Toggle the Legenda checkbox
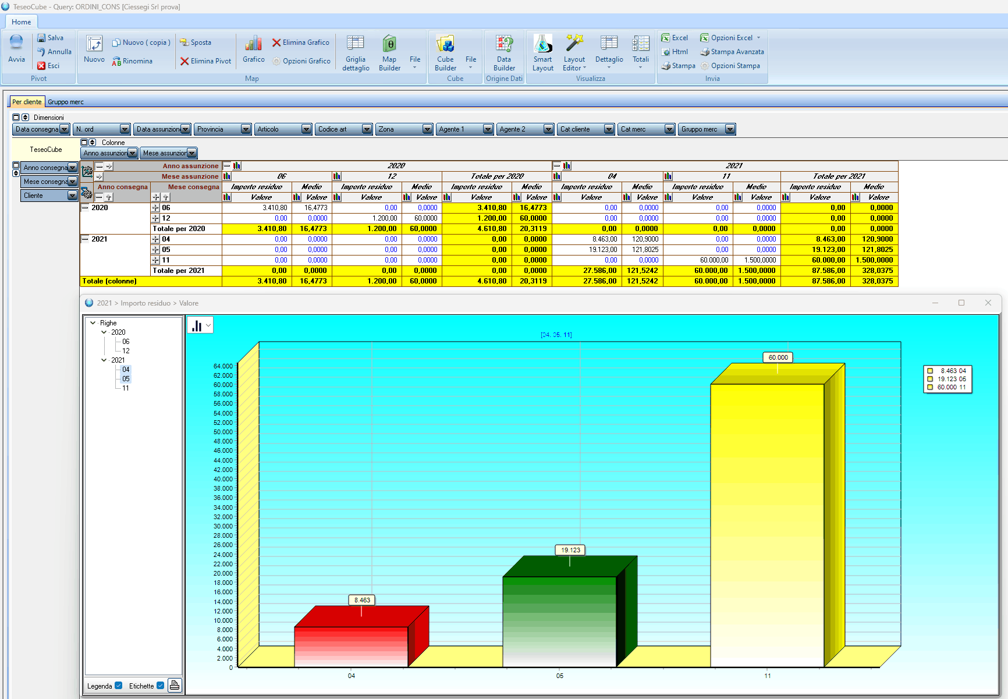This screenshot has width=1008, height=699. tap(119, 686)
